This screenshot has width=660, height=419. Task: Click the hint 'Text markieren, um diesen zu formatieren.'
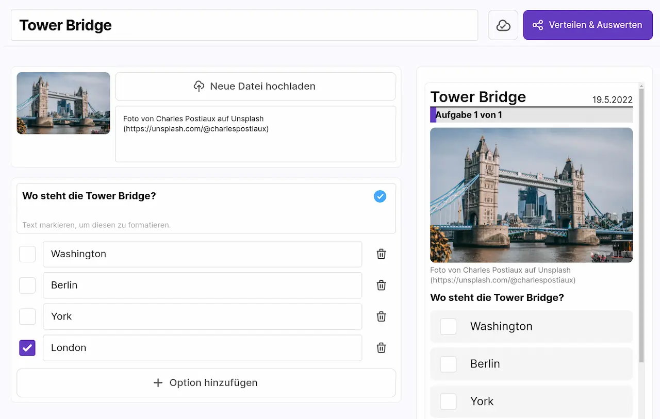tap(96, 225)
